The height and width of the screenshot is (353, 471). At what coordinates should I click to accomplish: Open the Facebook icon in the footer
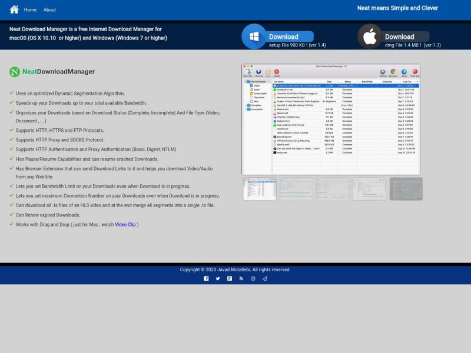coord(206,278)
